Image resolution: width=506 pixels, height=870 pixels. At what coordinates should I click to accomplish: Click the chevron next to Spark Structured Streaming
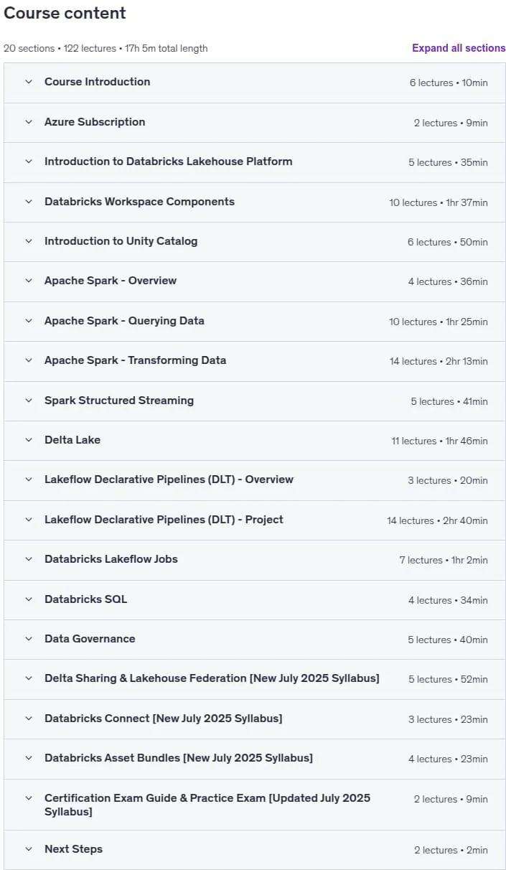pyautogui.click(x=29, y=401)
